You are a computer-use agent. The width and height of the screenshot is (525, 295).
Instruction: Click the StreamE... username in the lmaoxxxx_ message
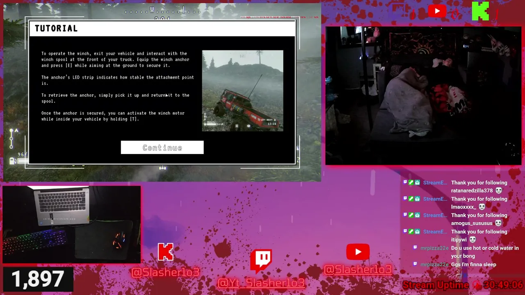click(x=435, y=199)
